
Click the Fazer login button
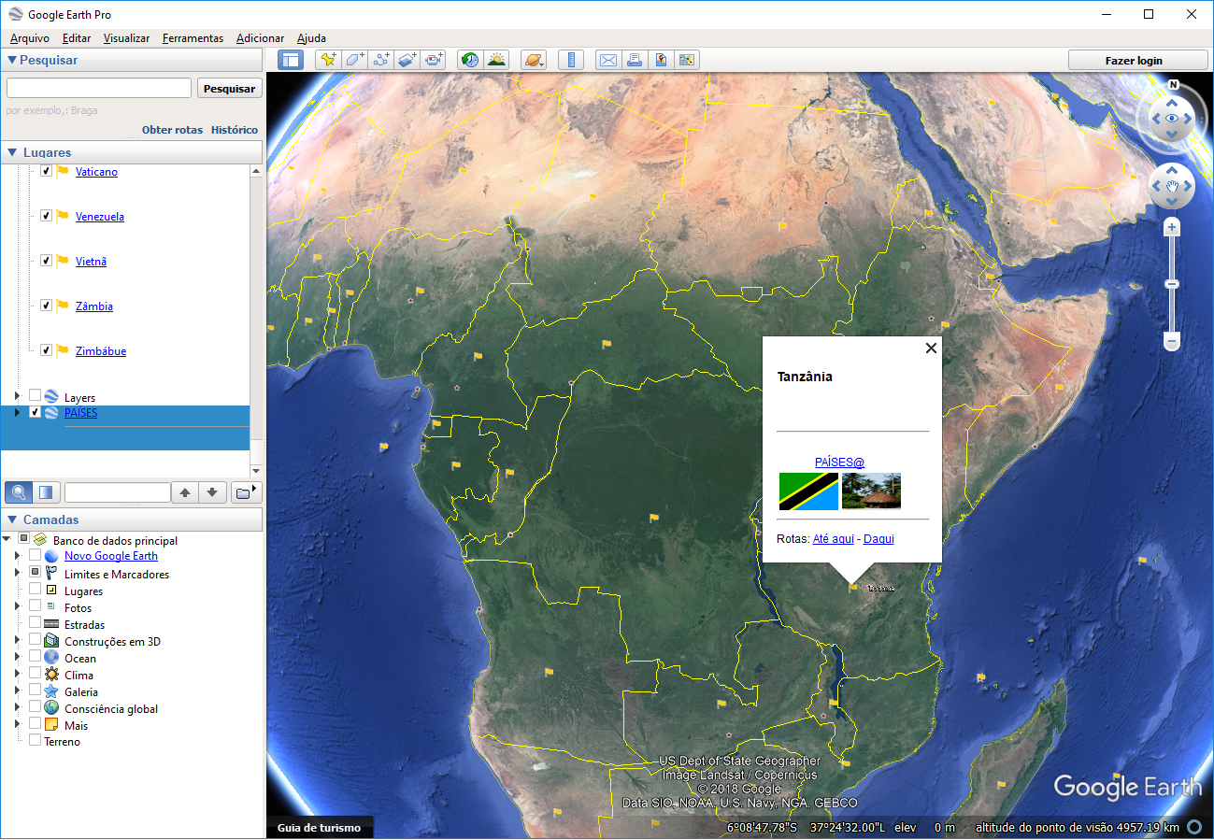(x=1133, y=61)
